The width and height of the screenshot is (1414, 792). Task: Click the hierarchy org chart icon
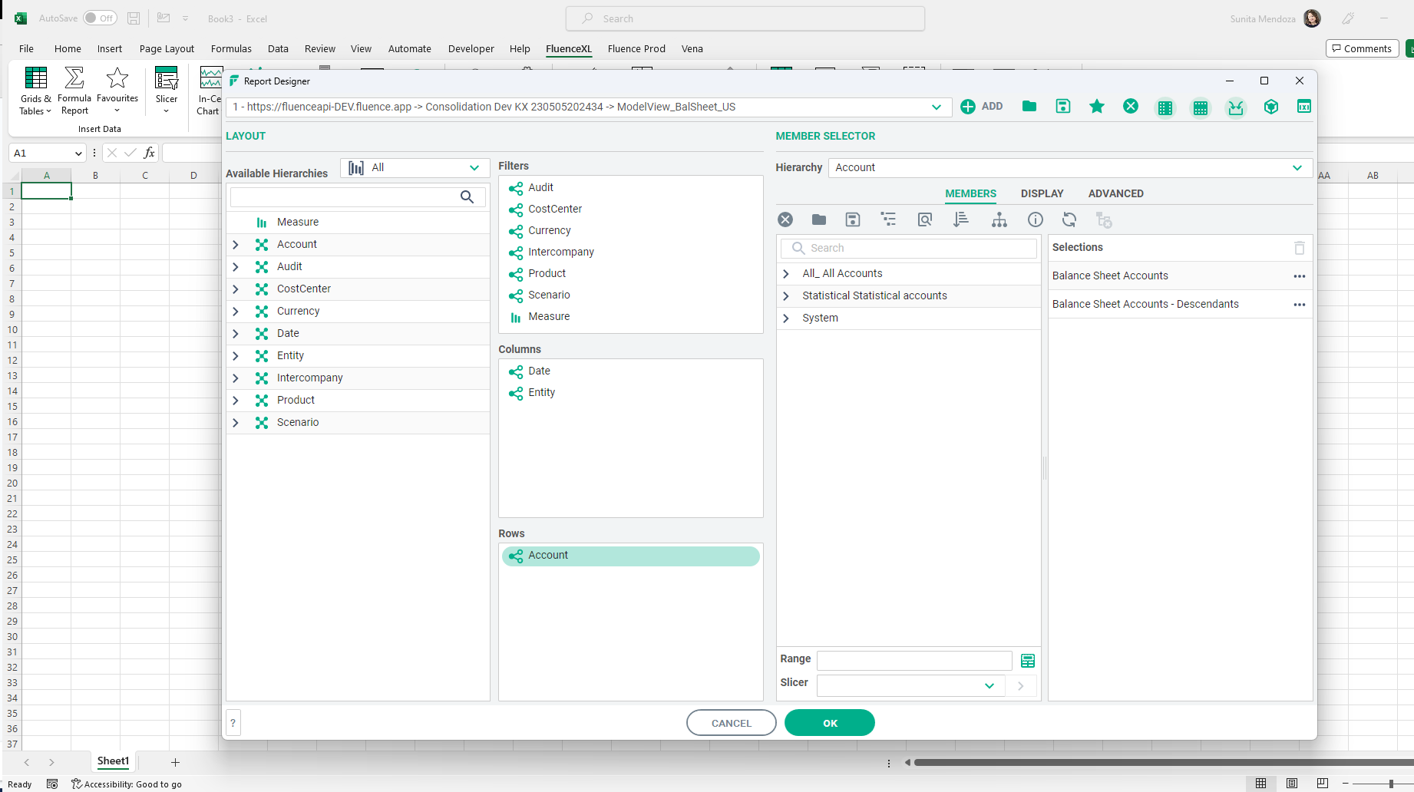tap(999, 219)
